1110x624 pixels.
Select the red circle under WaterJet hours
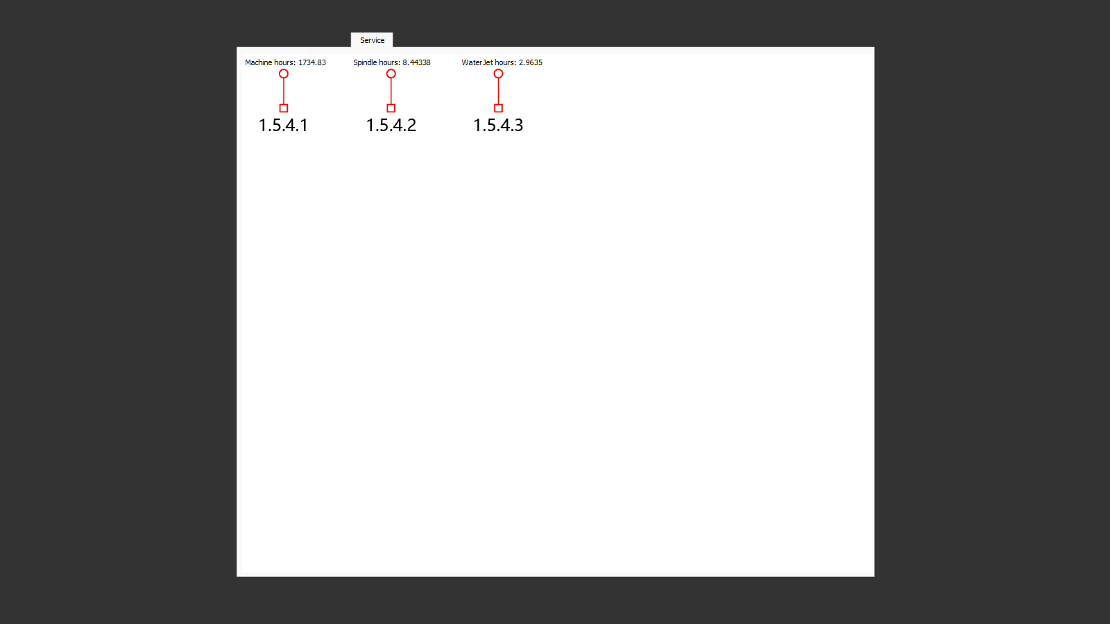coord(498,73)
